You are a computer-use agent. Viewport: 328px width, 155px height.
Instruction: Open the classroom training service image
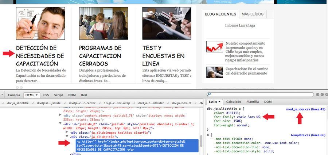(104, 23)
